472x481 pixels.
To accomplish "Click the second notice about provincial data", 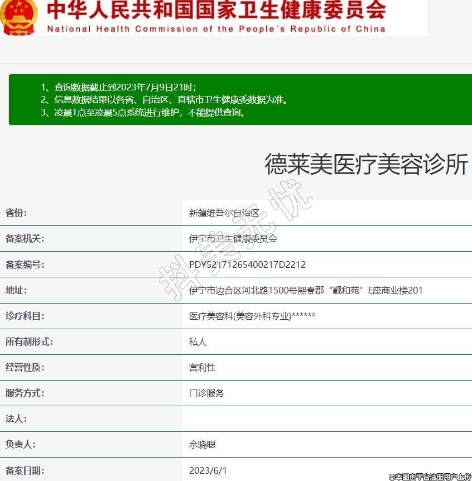I will coord(164,100).
